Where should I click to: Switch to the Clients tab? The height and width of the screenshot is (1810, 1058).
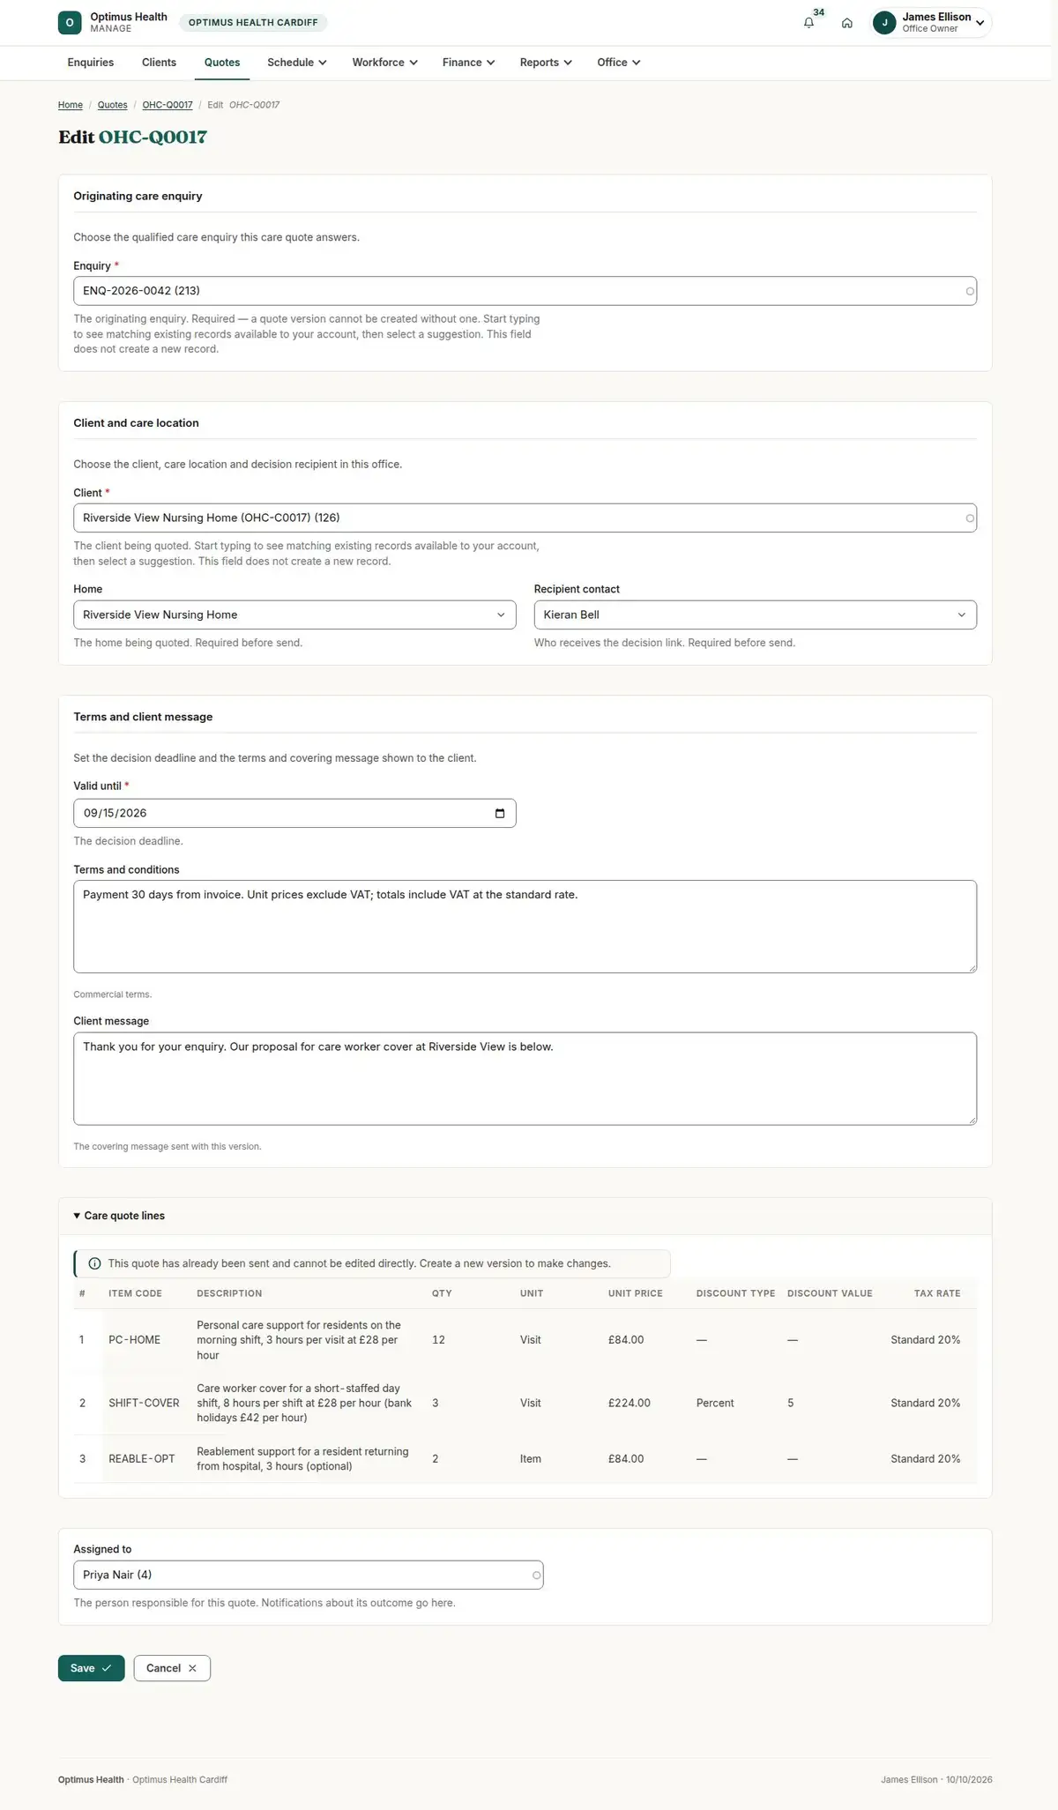pyautogui.click(x=159, y=63)
